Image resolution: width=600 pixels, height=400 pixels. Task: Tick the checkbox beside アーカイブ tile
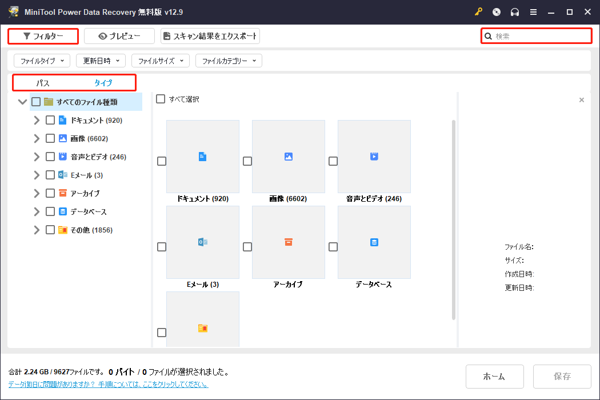[x=247, y=247]
